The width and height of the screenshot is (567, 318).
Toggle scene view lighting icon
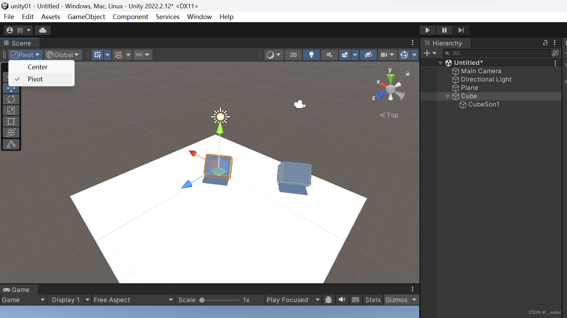(311, 54)
